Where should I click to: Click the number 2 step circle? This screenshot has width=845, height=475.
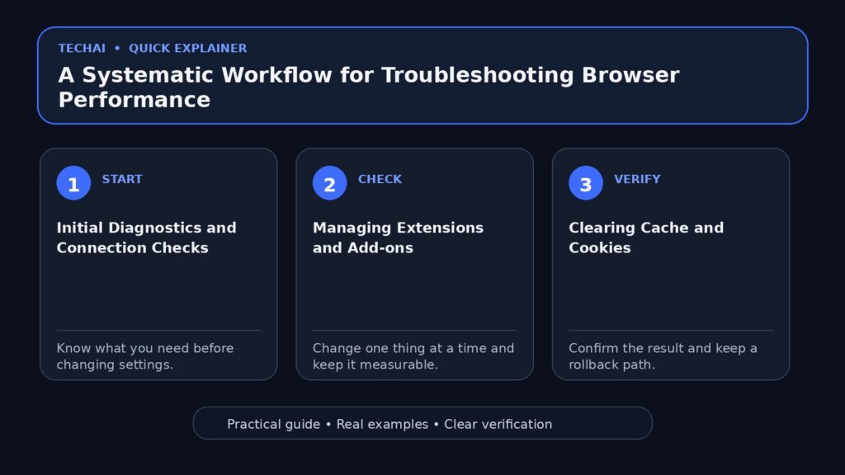coord(329,183)
